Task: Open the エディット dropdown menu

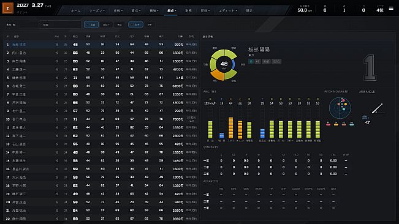Action: [x=228, y=10]
